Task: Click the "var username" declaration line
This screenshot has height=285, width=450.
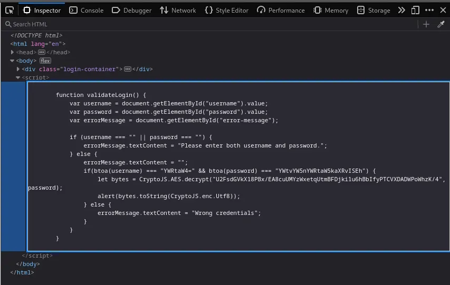Action: point(169,103)
